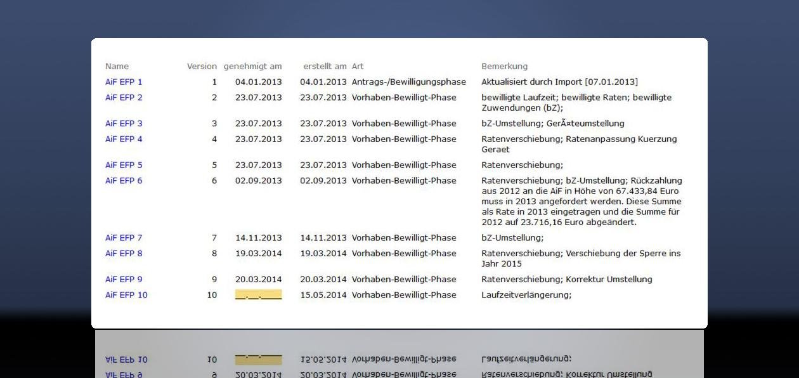The width and height of the screenshot is (799, 378).
Task: Click approval date 02.09.2013
Action: tap(258, 181)
